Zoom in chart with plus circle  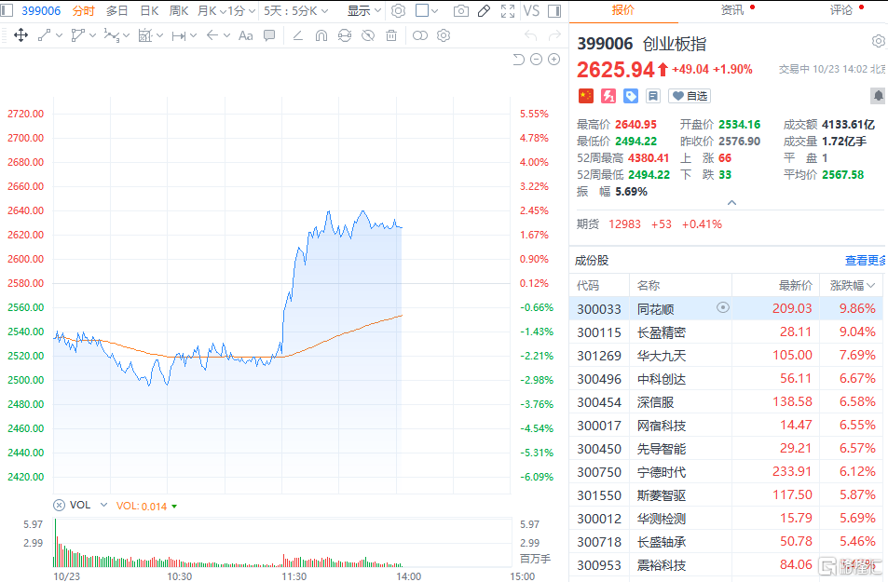[x=554, y=60]
